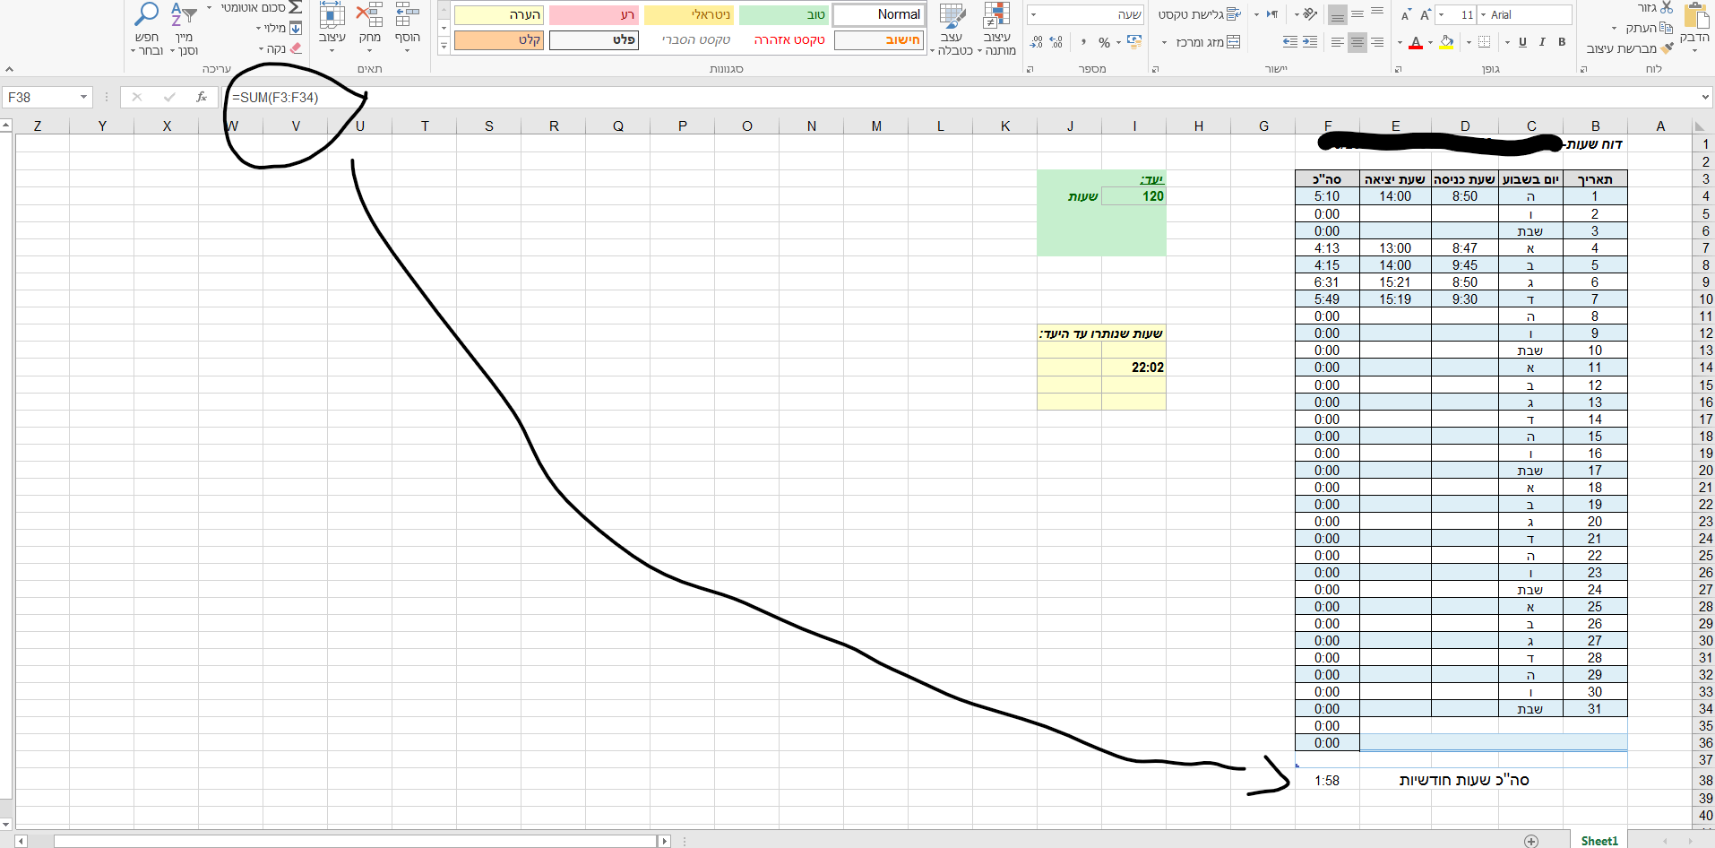
Task: Toggle Underline formatting
Action: pyautogui.click(x=1522, y=42)
